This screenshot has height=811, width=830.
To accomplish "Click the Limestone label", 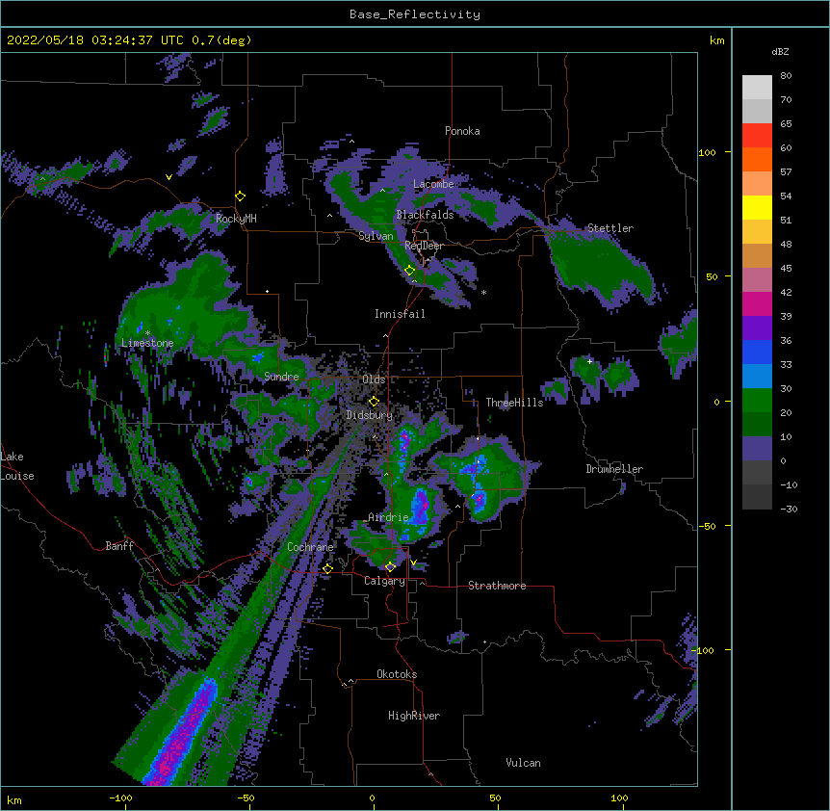I will [x=147, y=343].
